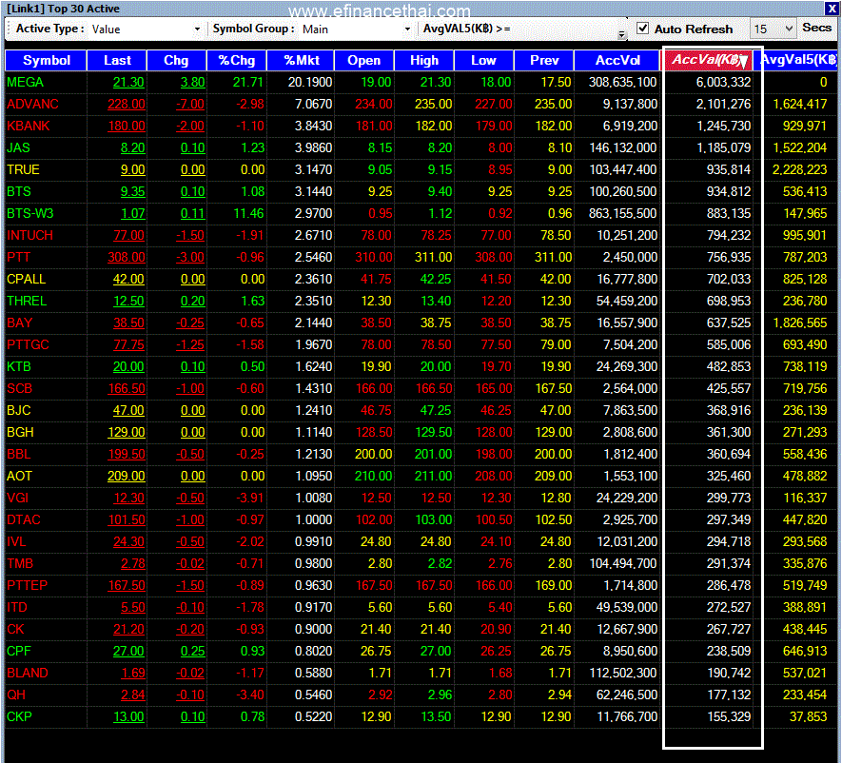Click MEGA change value 3.80
This screenshot has width=842, height=763.
click(x=192, y=82)
